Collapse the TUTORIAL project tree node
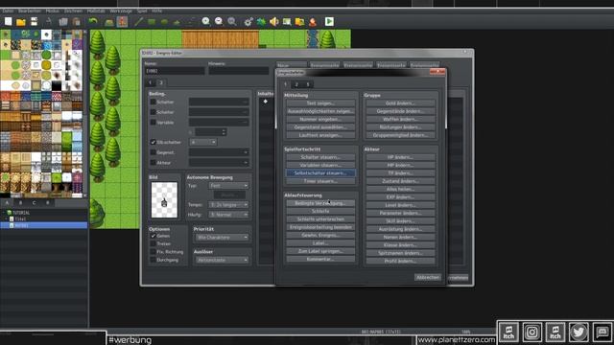The height and width of the screenshot is (345, 614). pyautogui.click(x=5, y=213)
